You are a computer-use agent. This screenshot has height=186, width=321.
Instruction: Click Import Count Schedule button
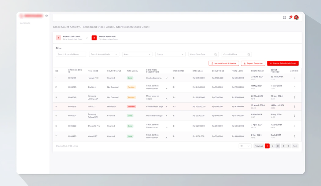[224, 64]
